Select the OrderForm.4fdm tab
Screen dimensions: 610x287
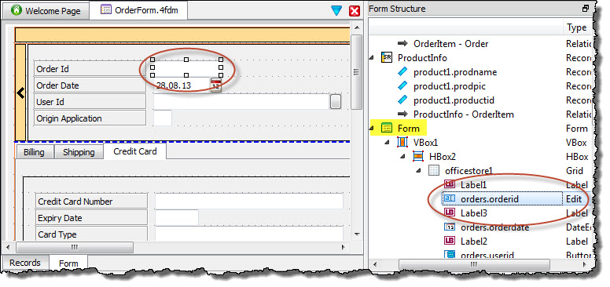click(x=139, y=10)
